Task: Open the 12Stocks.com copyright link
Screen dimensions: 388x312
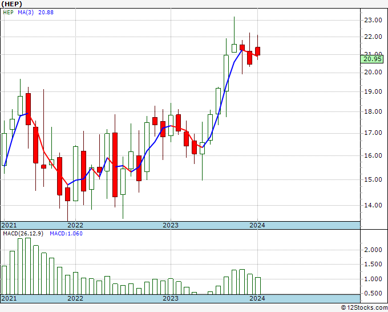Action: [364, 308]
